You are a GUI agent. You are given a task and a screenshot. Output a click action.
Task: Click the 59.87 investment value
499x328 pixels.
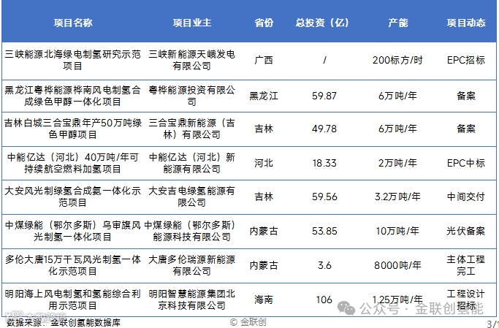pyautogui.click(x=324, y=96)
